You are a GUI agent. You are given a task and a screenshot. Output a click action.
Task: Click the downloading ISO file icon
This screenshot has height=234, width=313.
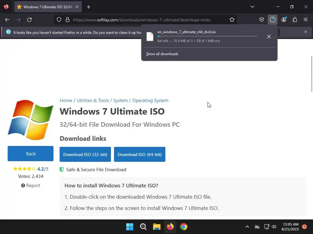coord(150,37)
